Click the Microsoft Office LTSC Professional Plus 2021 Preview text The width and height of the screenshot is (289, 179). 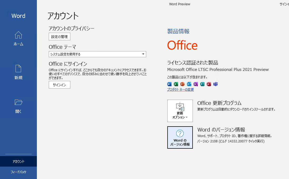pyautogui.click(x=218, y=70)
